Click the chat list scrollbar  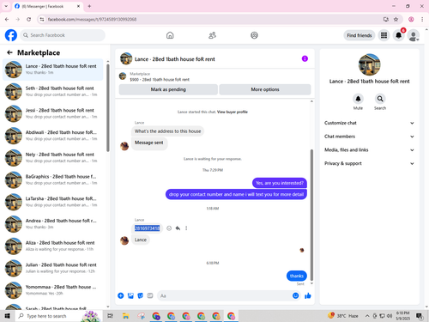[108, 108]
